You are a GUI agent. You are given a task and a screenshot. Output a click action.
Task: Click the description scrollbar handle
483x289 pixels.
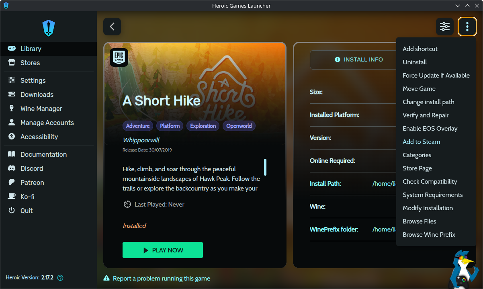[x=265, y=167]
